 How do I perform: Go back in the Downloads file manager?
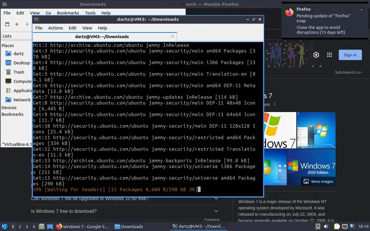tap(17, 24)
